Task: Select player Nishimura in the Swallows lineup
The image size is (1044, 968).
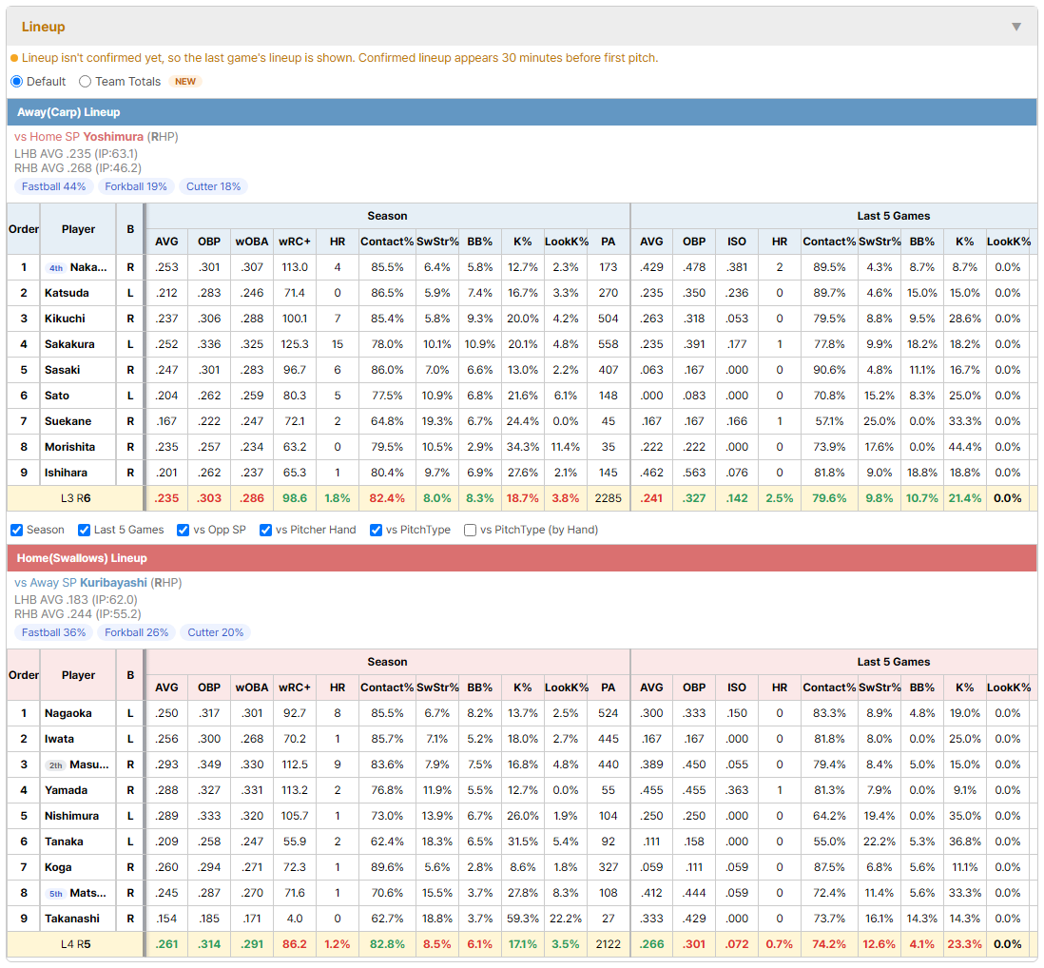Action: pos(72,816)
